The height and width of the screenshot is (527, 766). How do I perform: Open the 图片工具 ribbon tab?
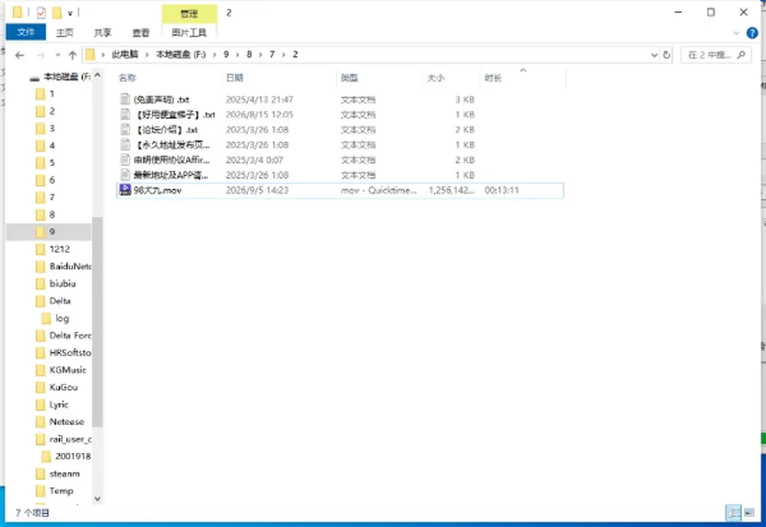click(x=189, y=33)
